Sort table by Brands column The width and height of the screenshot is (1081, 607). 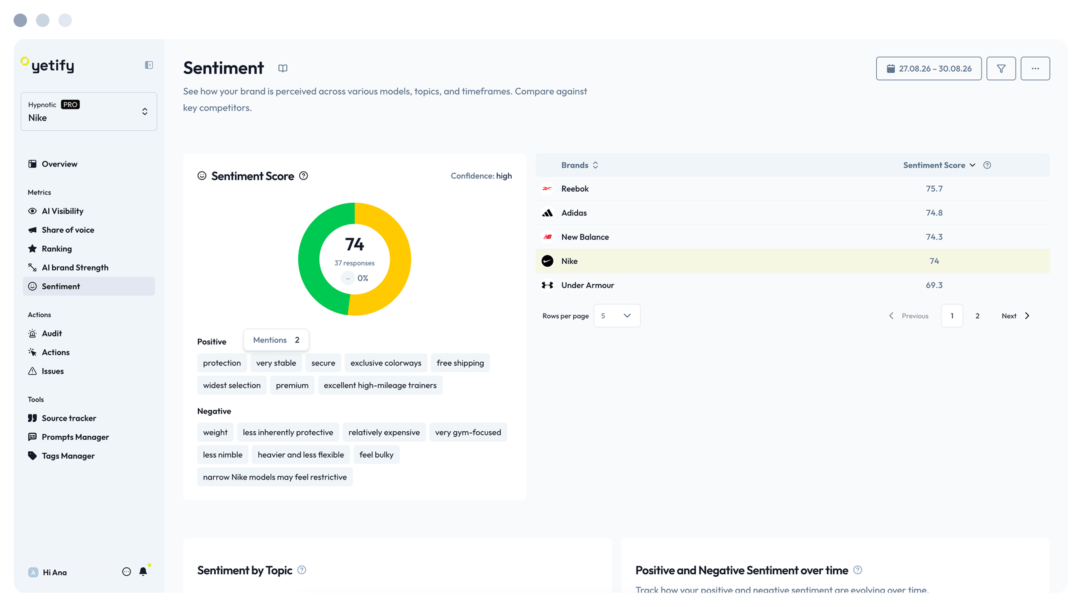580,165
